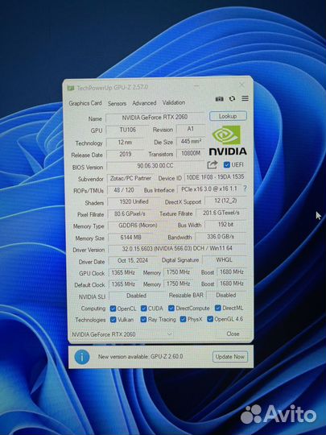Click the refresh icon in GPU-Z toolbar
The height and width of the screenshot is (435, 326).
pos(232,98)
